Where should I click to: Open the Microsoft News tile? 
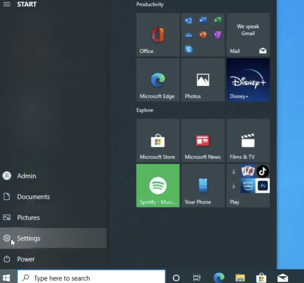click(203, 141)
